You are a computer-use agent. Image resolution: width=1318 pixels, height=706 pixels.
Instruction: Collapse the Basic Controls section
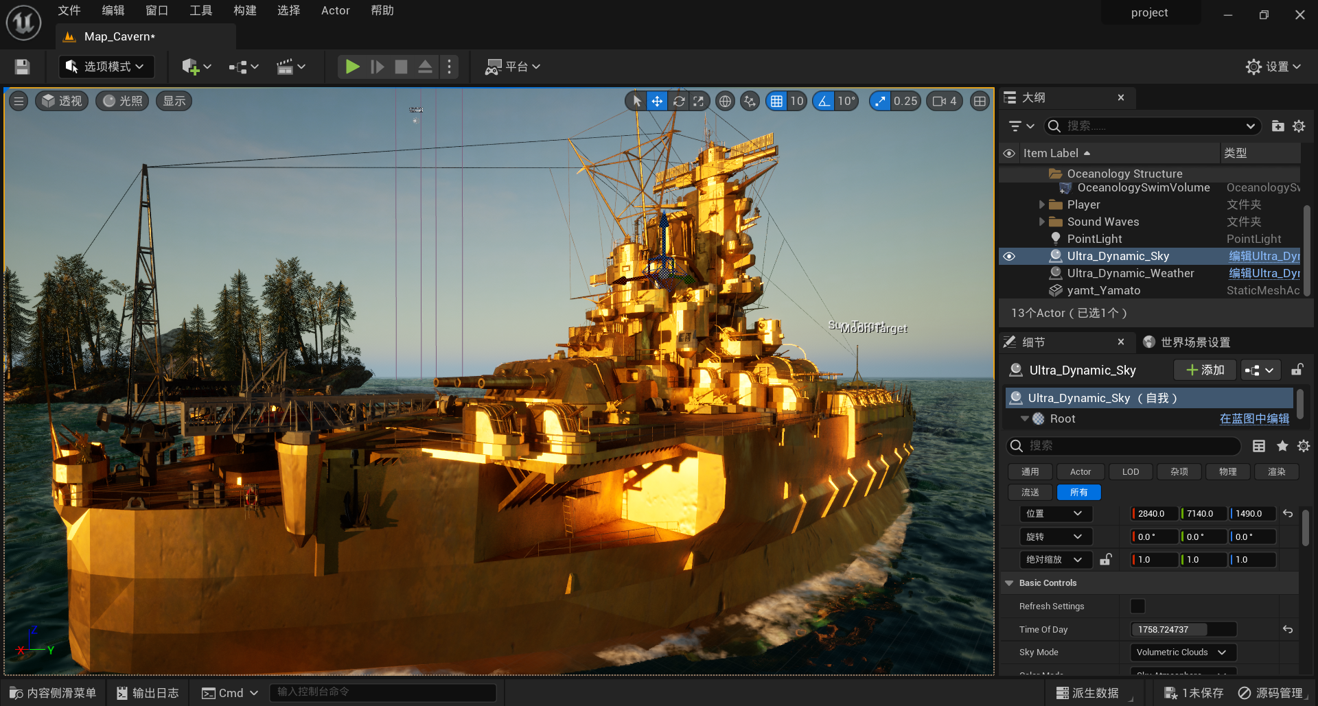pyautogui.click(x=1009, y=583)
